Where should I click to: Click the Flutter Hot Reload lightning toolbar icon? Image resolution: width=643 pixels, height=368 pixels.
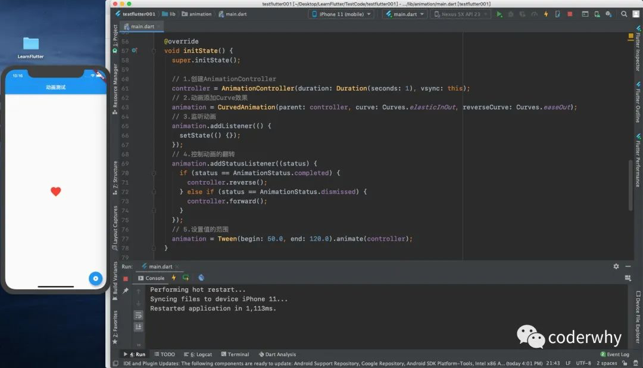pyautogui.click(x=546, y=14)
